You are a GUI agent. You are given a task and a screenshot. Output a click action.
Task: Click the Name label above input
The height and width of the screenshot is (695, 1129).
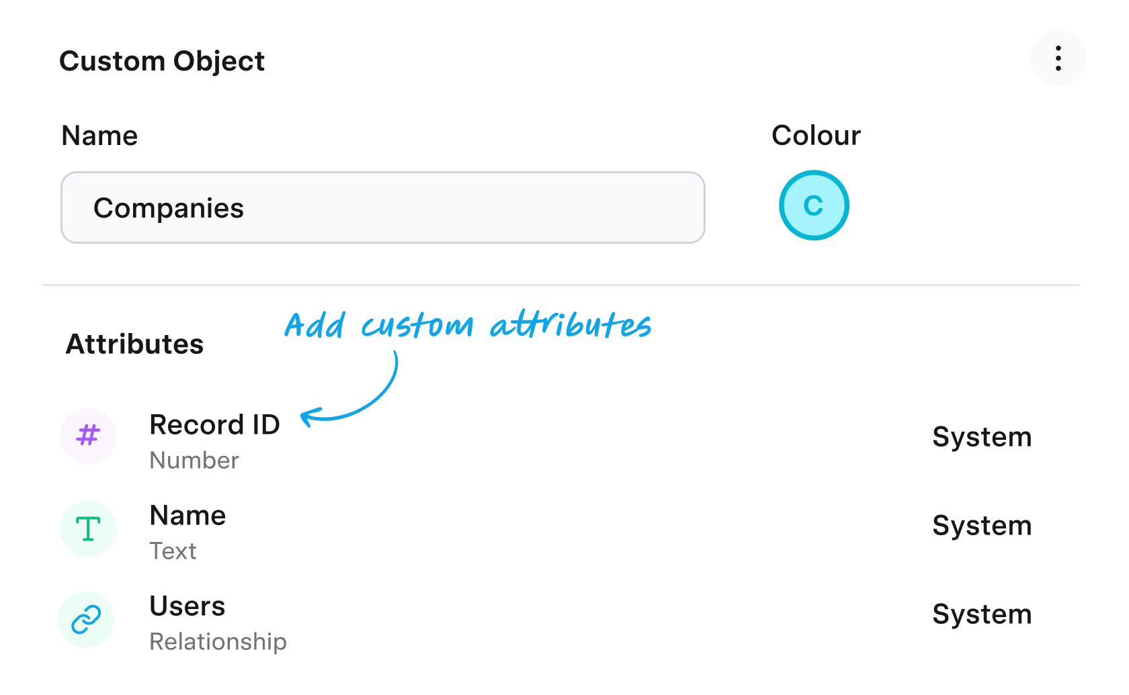click(99, 136)
